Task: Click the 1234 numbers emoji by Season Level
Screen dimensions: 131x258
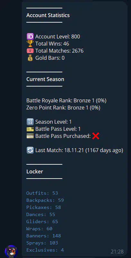Action: pos(30,122)
